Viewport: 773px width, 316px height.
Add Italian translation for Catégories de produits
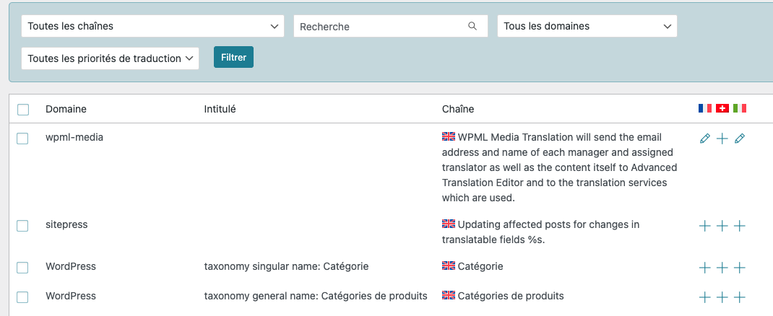point(739,297)
